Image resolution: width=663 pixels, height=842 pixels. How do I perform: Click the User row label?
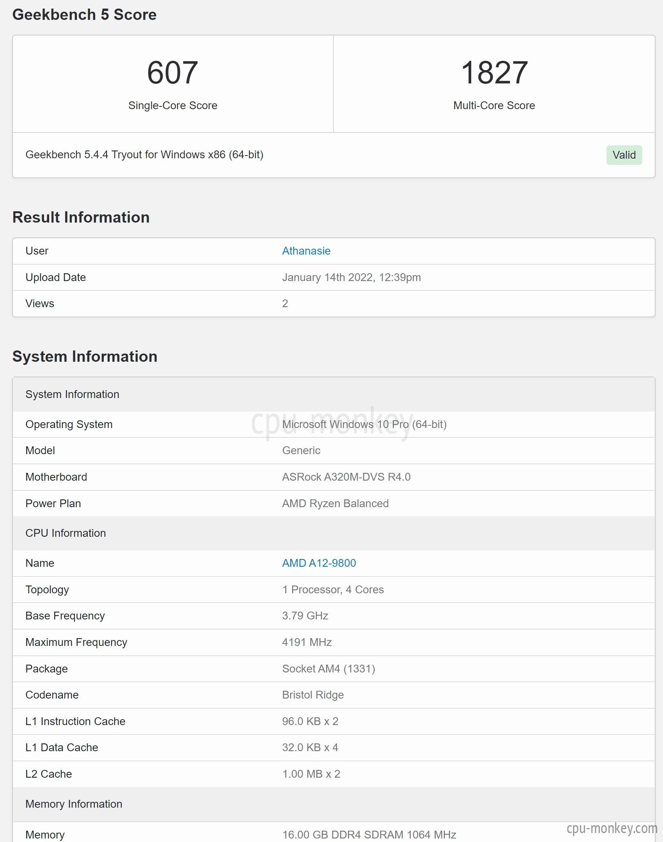coord(37,251)
